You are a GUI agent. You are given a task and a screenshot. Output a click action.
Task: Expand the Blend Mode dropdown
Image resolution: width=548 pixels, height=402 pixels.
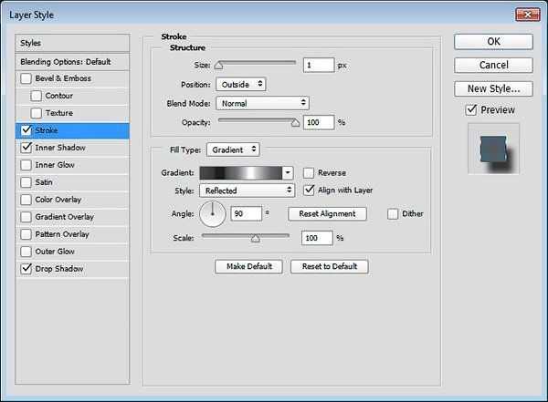pos(262,103)
